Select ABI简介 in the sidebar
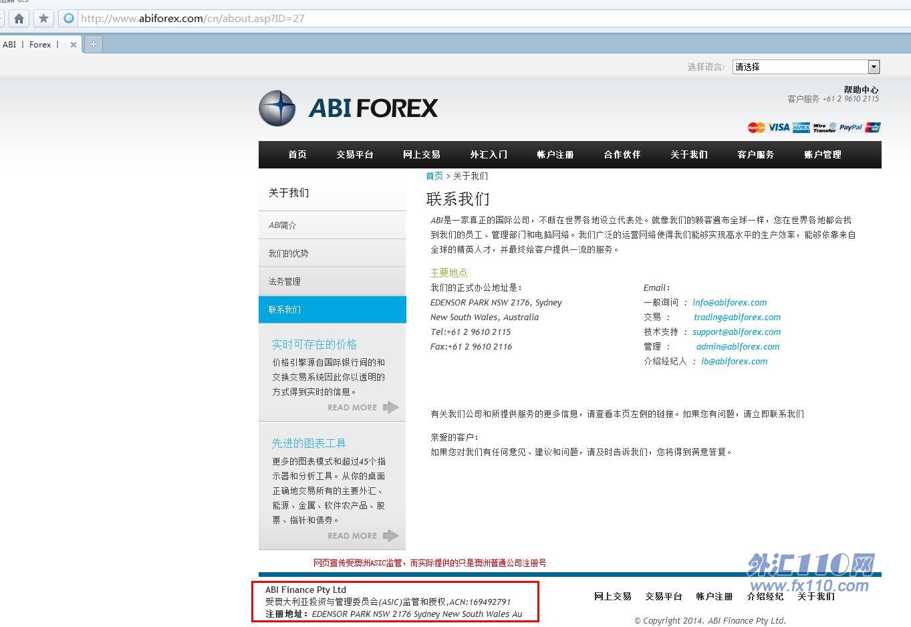Image resolution: width=911 pixels, height=627 pixels. click(x=332, y=225)
